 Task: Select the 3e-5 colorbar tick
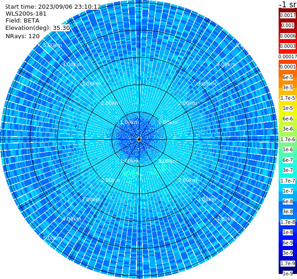tap(288, 87)
